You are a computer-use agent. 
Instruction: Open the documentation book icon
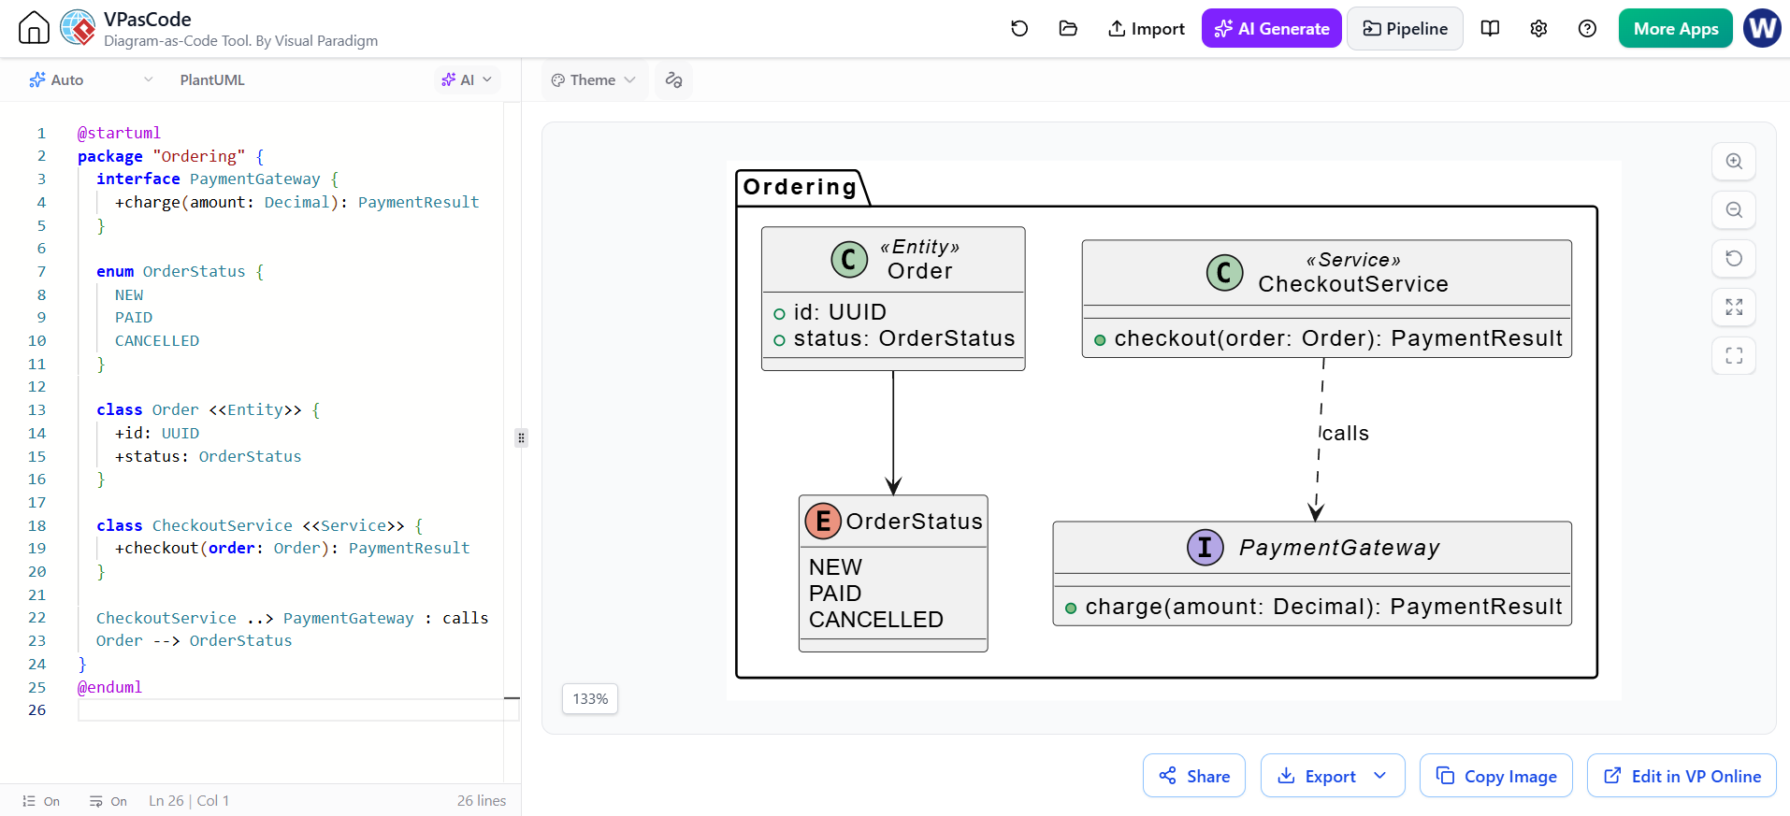pos(1491,29)
